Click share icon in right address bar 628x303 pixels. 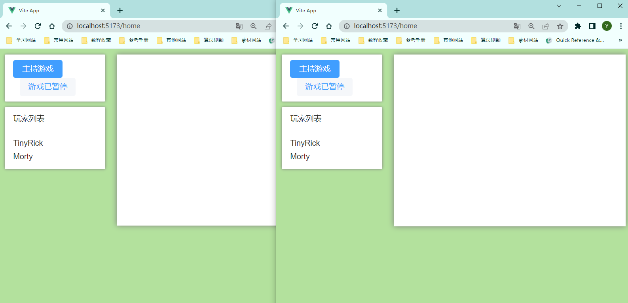point(546,26)
